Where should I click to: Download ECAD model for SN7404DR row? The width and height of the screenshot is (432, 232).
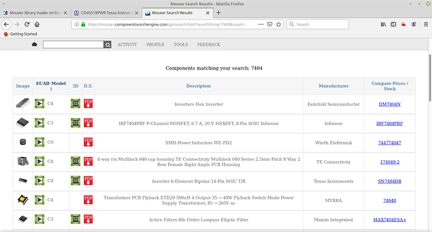tap(39, 181)
